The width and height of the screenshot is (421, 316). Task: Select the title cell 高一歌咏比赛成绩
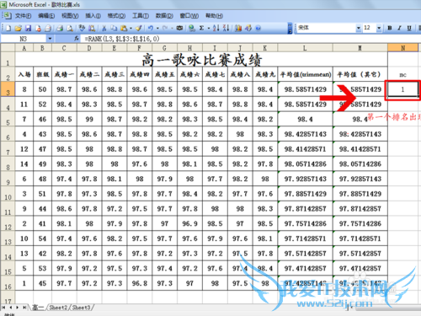(201, 59)
